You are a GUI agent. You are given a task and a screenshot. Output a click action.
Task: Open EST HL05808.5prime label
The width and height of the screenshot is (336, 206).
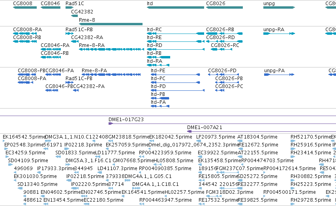[x=174, y=161]
